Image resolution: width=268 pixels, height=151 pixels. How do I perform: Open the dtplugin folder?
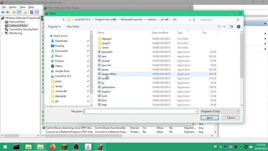106,39
